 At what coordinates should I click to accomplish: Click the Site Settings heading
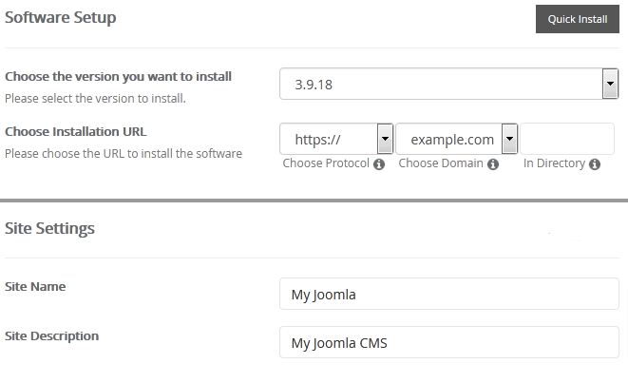(x=49, y=228)
